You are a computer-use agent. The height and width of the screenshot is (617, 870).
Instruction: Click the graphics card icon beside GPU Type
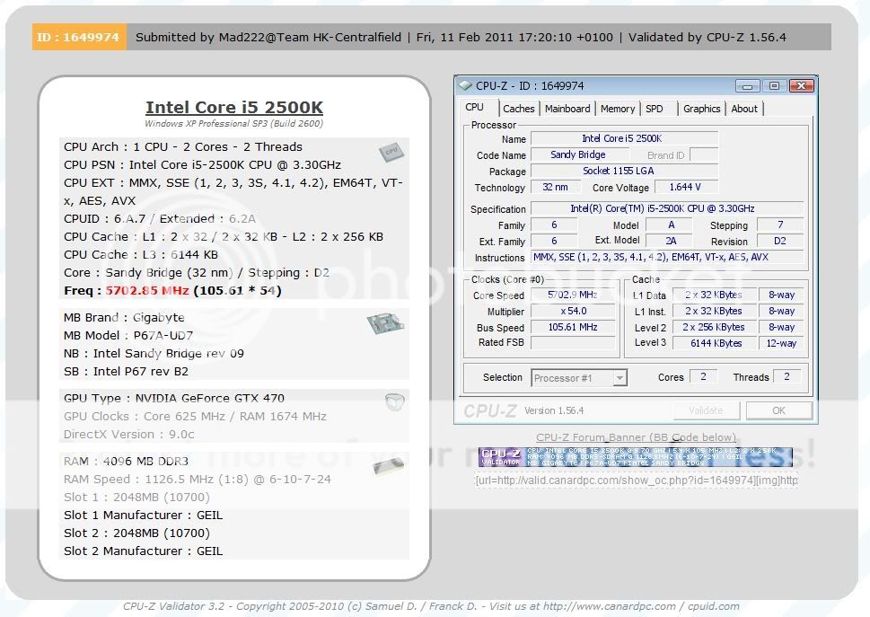click(394, 402)
